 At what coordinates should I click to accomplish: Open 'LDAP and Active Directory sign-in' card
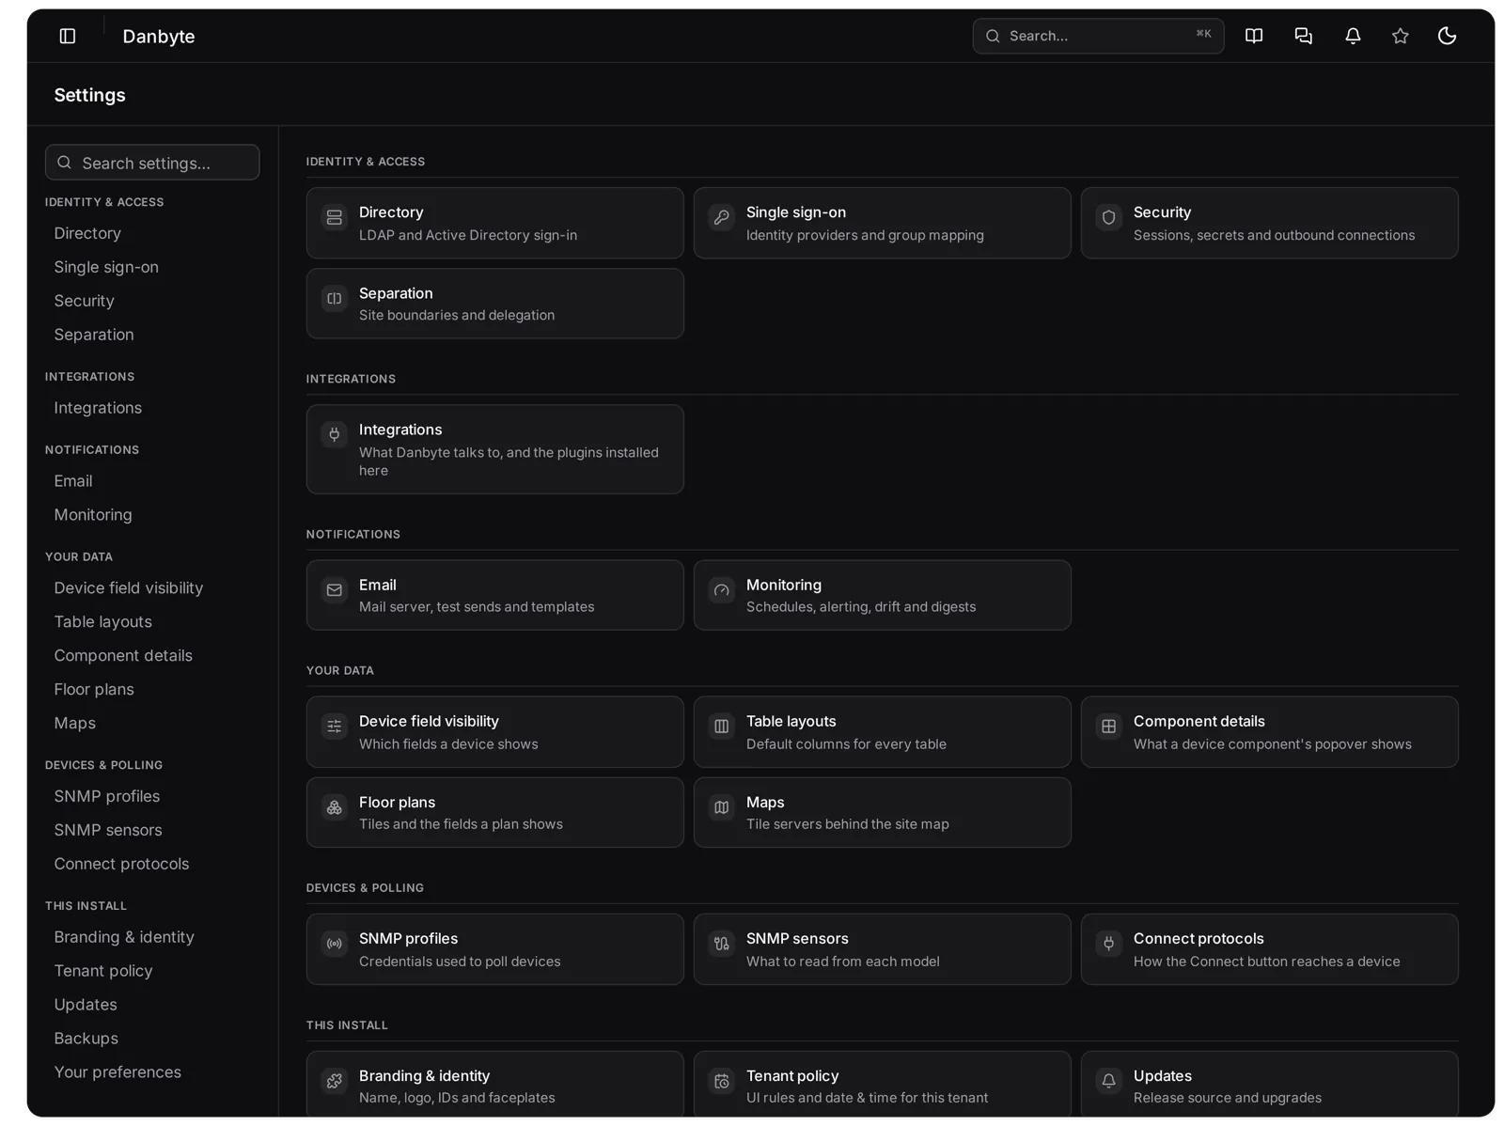(494, 224)
